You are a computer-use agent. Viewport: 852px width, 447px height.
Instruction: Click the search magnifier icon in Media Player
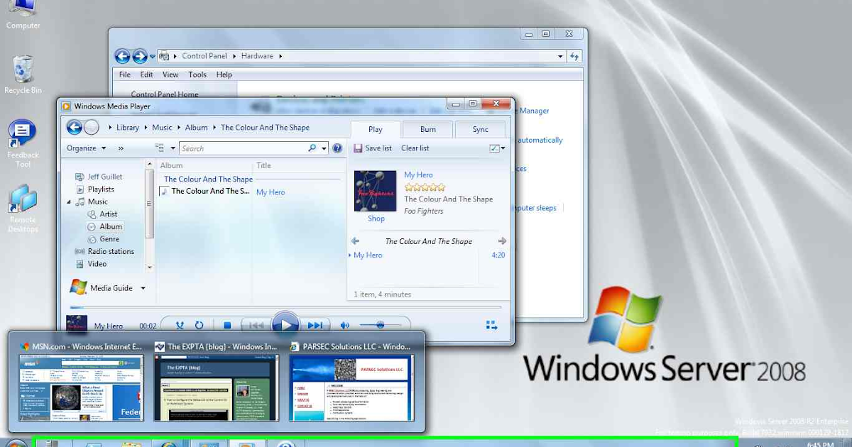pos(312,148)
